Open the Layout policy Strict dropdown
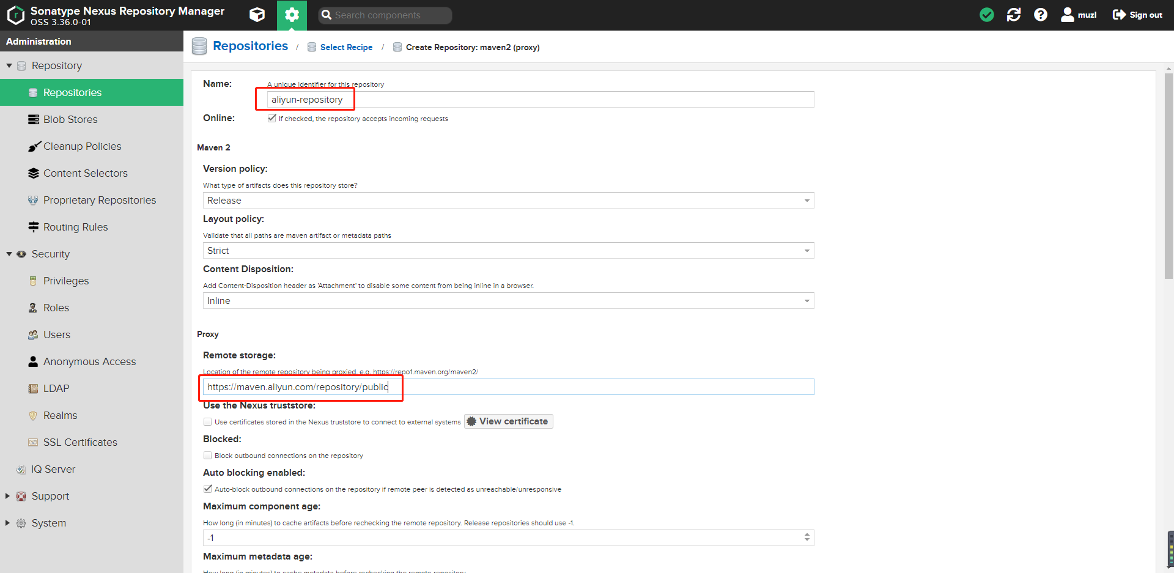This screenshot has height=573, width=1174. tap(508, 250)
